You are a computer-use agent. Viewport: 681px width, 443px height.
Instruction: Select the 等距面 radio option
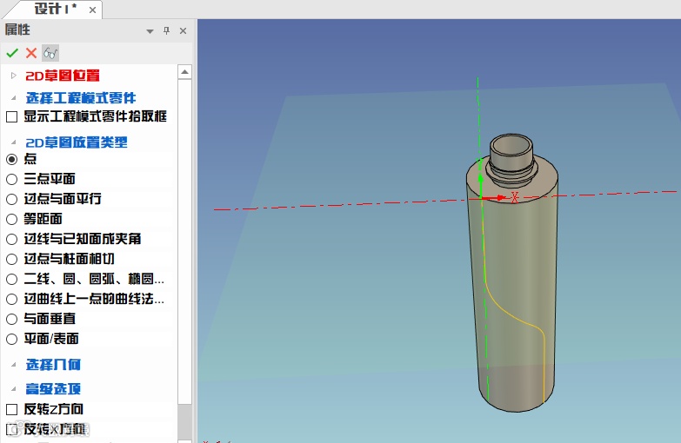click(x=11, y=219)
